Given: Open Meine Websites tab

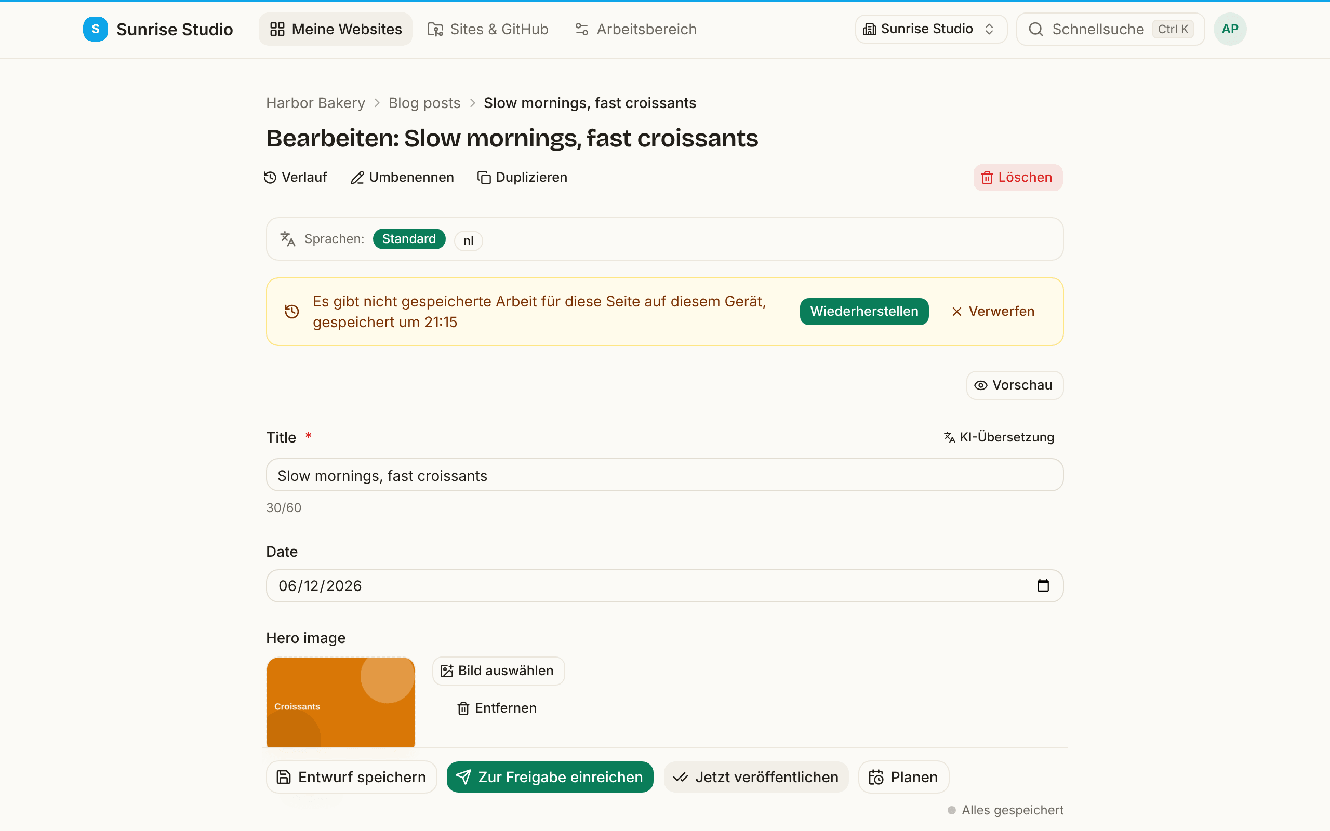Looking at the screenshot, I should (x=335, y=29).
